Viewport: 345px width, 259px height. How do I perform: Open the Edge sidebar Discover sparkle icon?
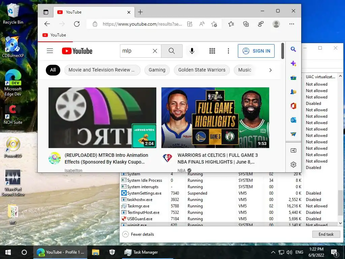coord(293,63)
